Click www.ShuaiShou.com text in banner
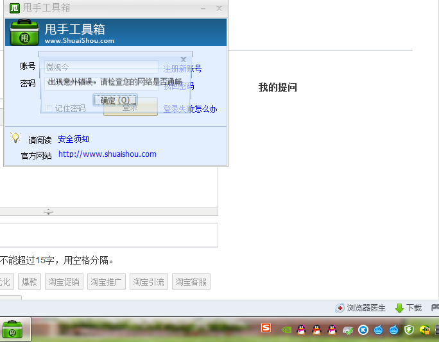Viewport: 439px width, 342px height. 80,41
